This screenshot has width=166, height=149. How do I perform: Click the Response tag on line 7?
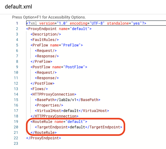tap(47, 56)
